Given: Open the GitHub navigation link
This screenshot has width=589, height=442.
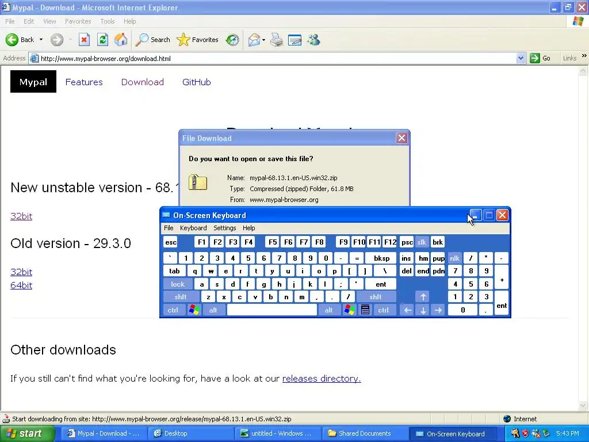Looking at the screenshot, I should click(197, 82).
